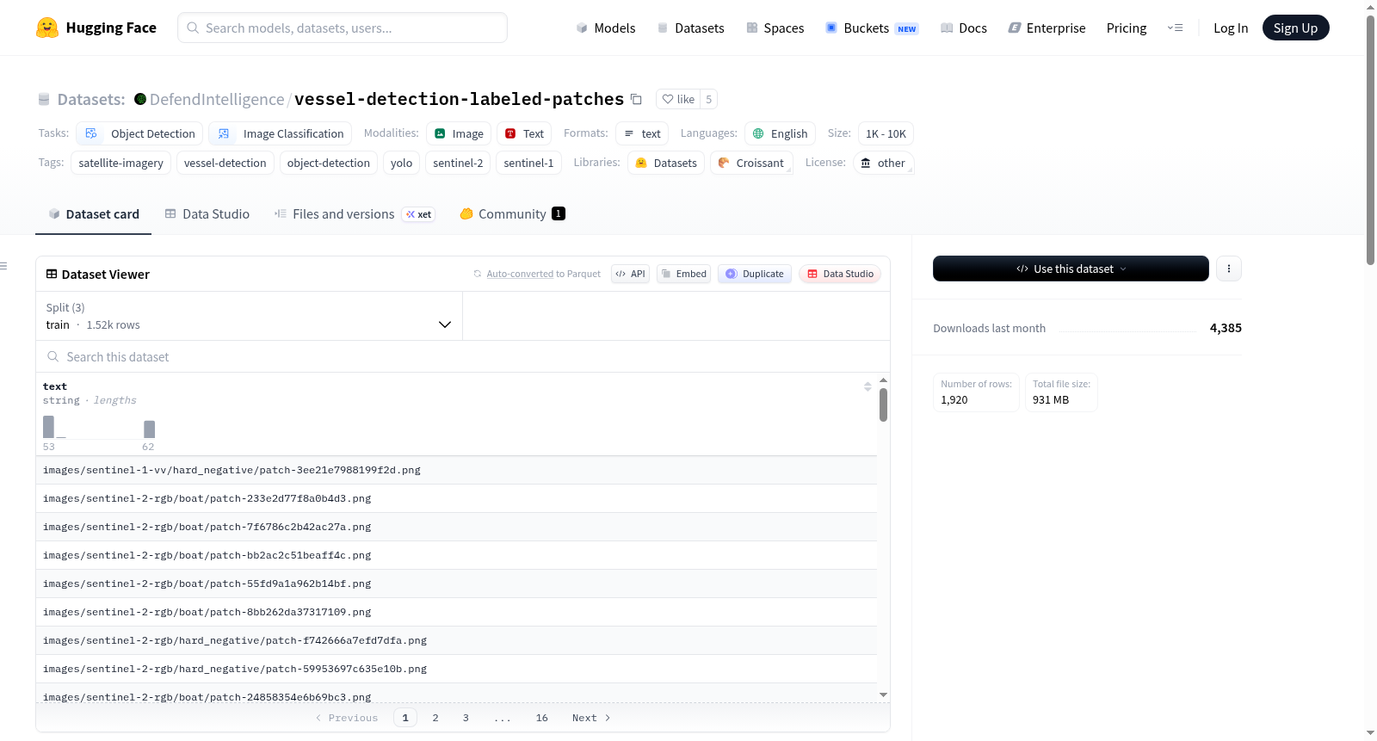
Task: Click the Embed button
Action: pyautogui.click(x=683, y=274)
